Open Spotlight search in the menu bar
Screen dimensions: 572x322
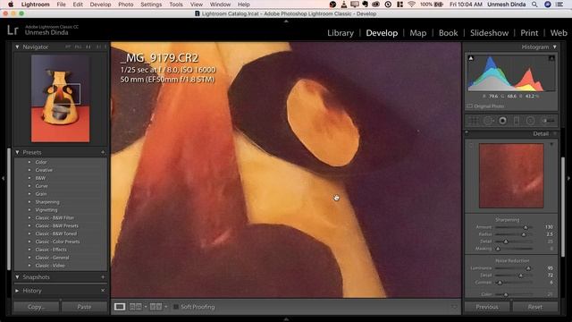(x=534, y=4)
